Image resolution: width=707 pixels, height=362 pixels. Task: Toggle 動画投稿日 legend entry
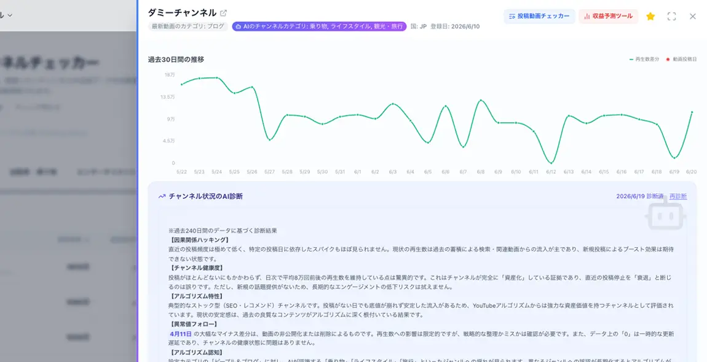click(681, 60)
